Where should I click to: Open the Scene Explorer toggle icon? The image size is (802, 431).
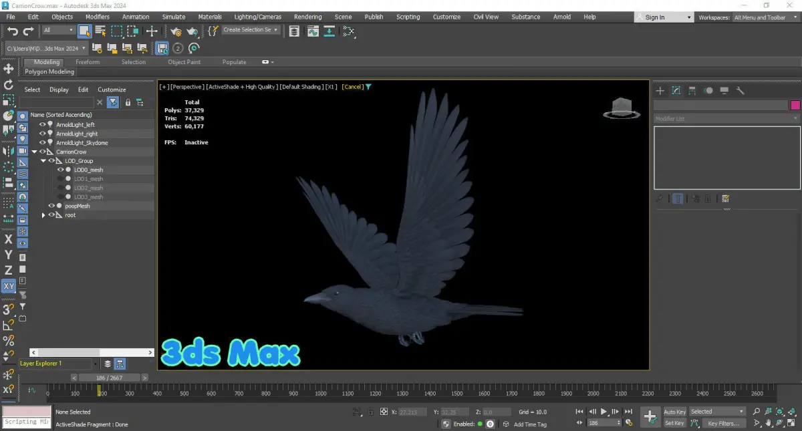coord(294,31)
